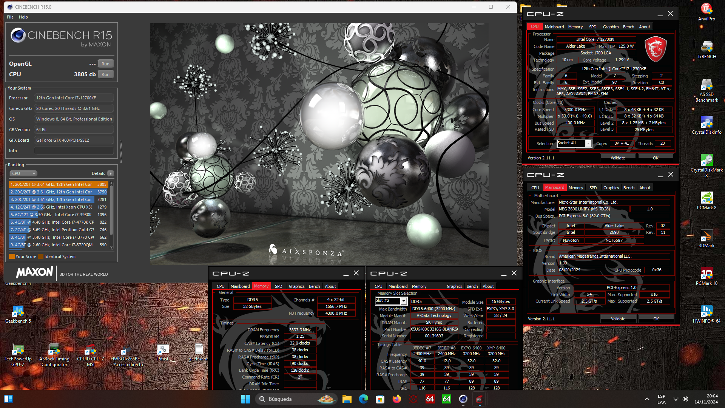Validate in the top CPU-Z window
This screenshot has width=725, height=408.
pyautogui.click(x=618, y=158)
